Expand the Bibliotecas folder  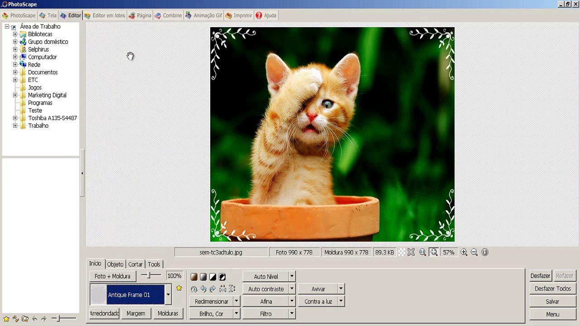coord(15,34)
